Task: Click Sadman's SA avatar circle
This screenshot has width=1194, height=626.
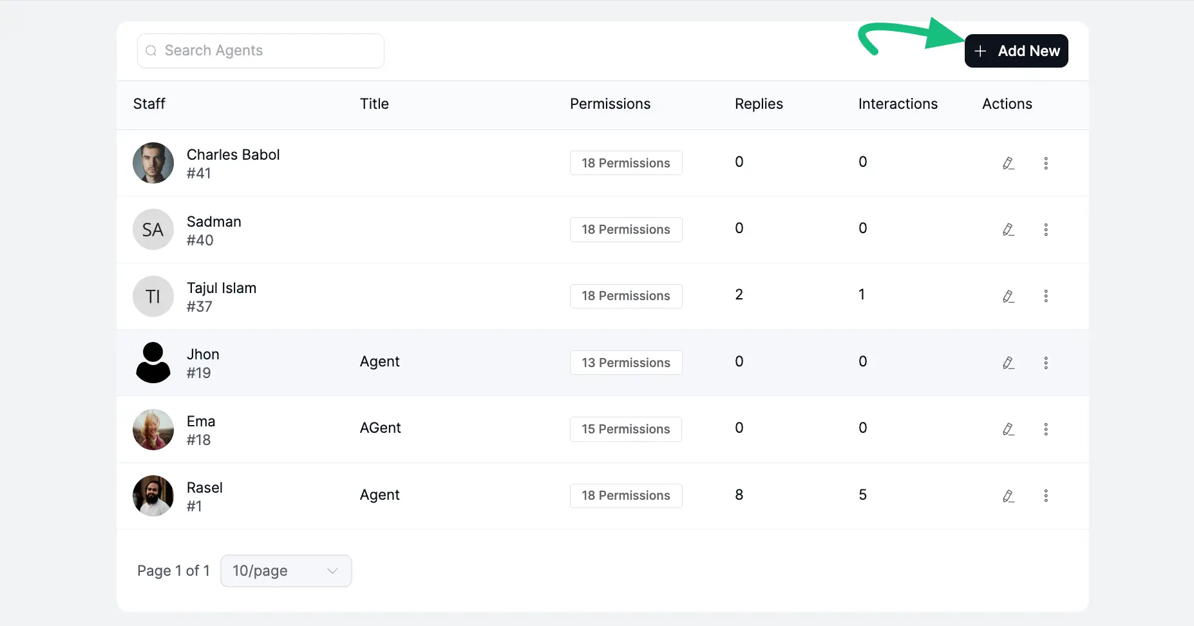Action: coord(153,229)
